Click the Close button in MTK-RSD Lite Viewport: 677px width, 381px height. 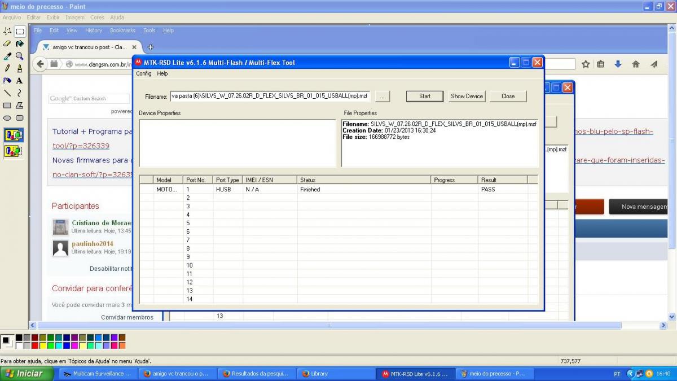[x=508, y=96]
